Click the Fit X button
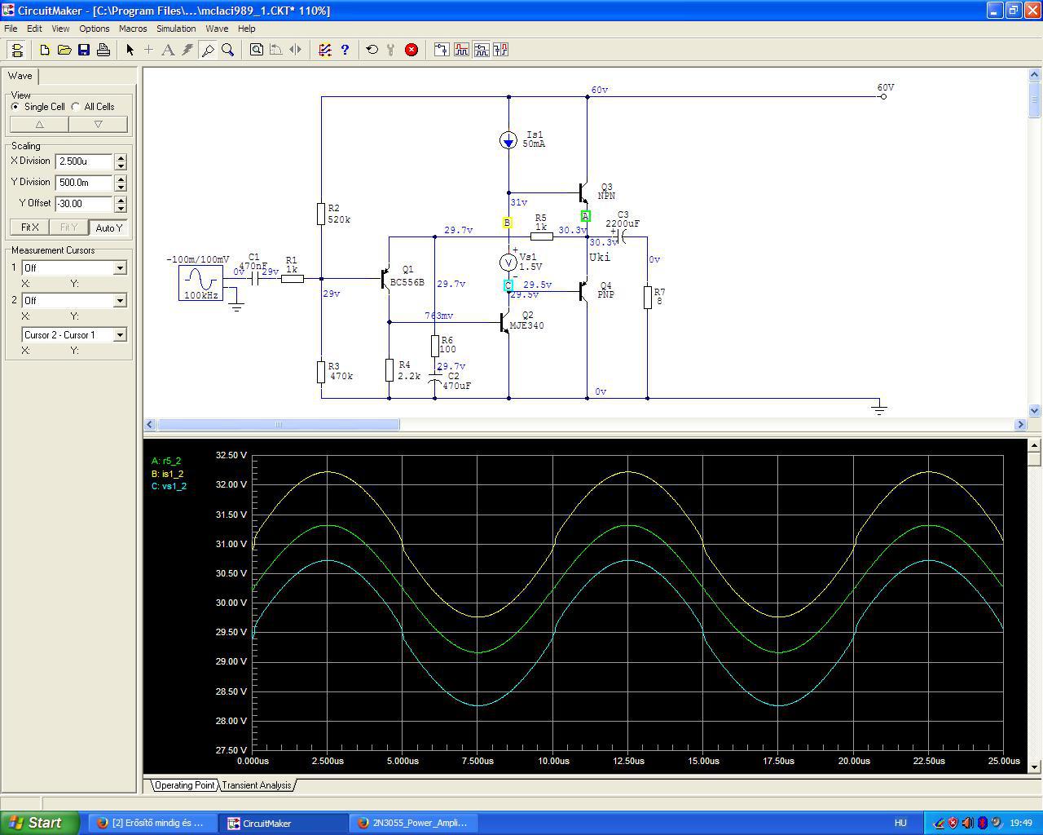Viewport: 1043px width, 835px height. coord(30,228)
